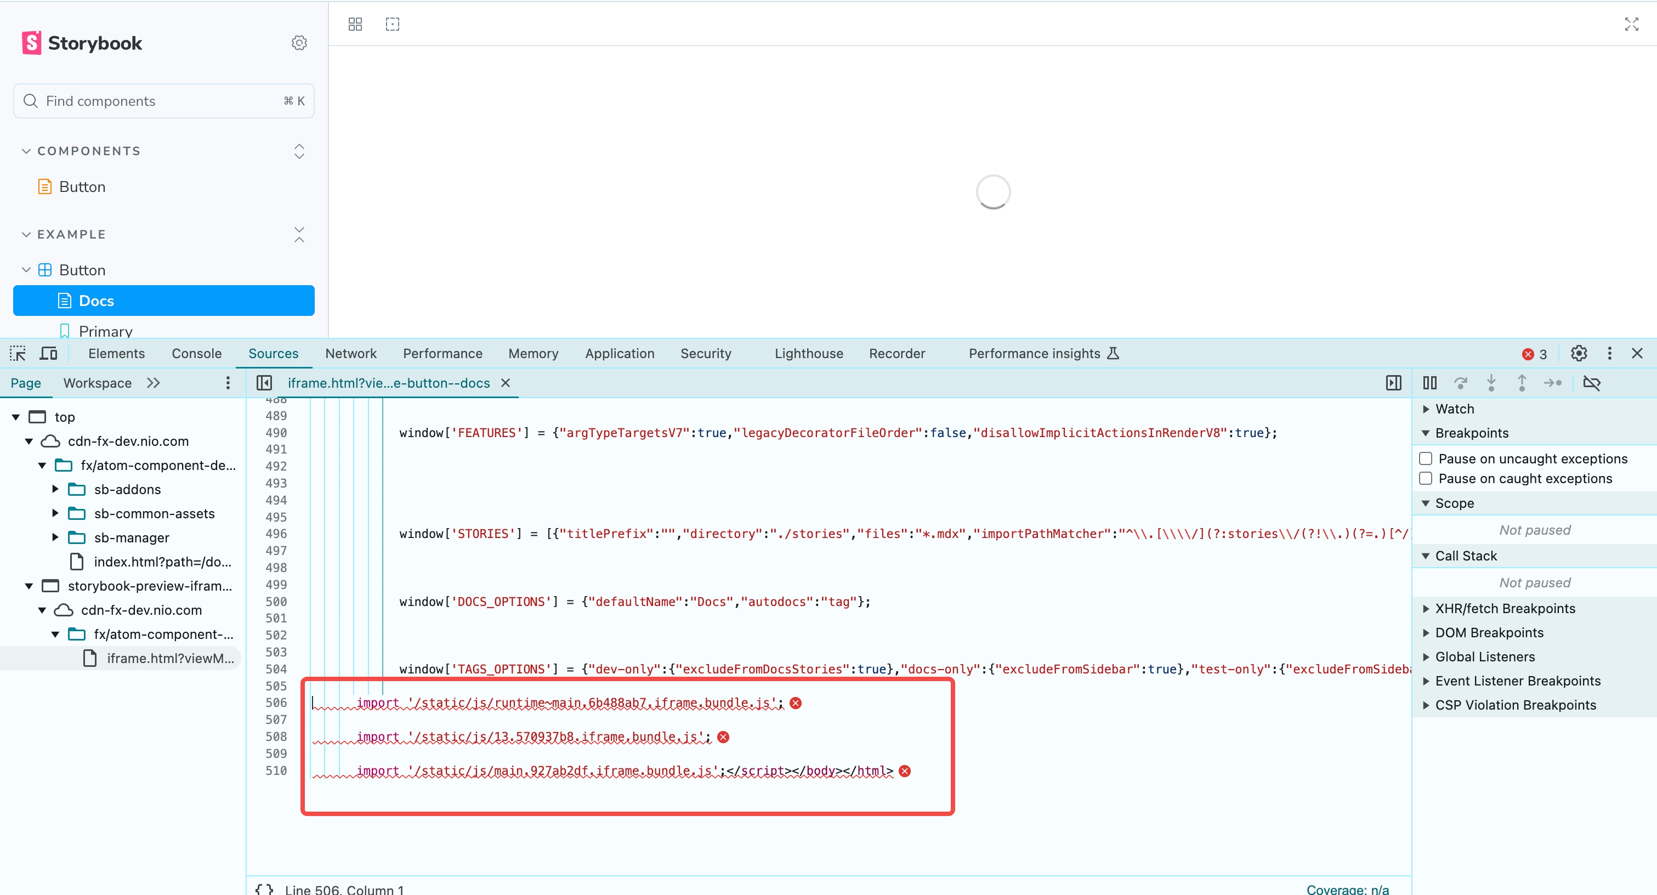Hide the sources navigator sidebar

(x=264, y=383)
